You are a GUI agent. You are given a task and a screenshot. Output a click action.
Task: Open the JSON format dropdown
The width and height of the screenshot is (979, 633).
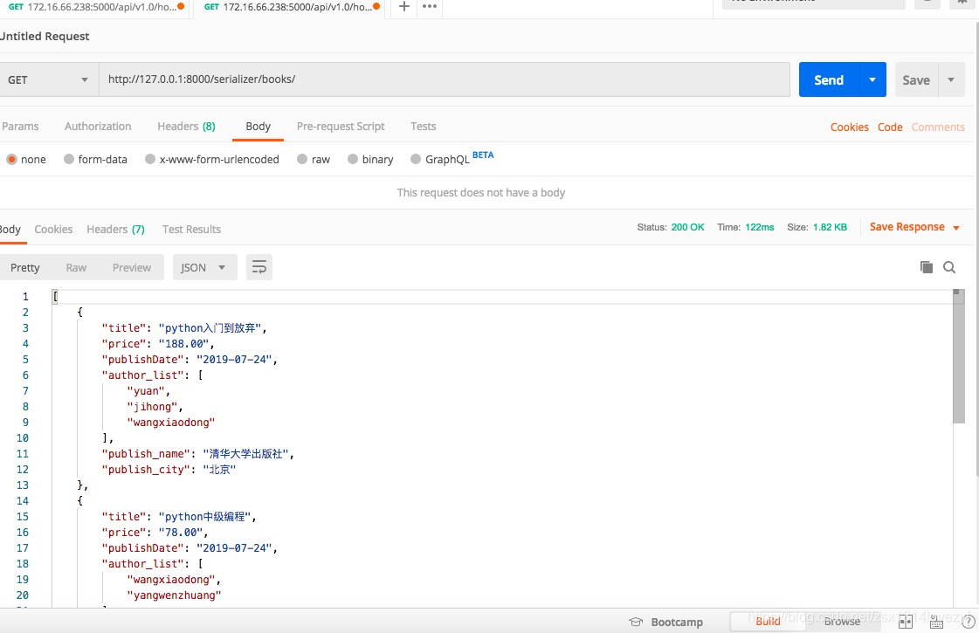204,267
